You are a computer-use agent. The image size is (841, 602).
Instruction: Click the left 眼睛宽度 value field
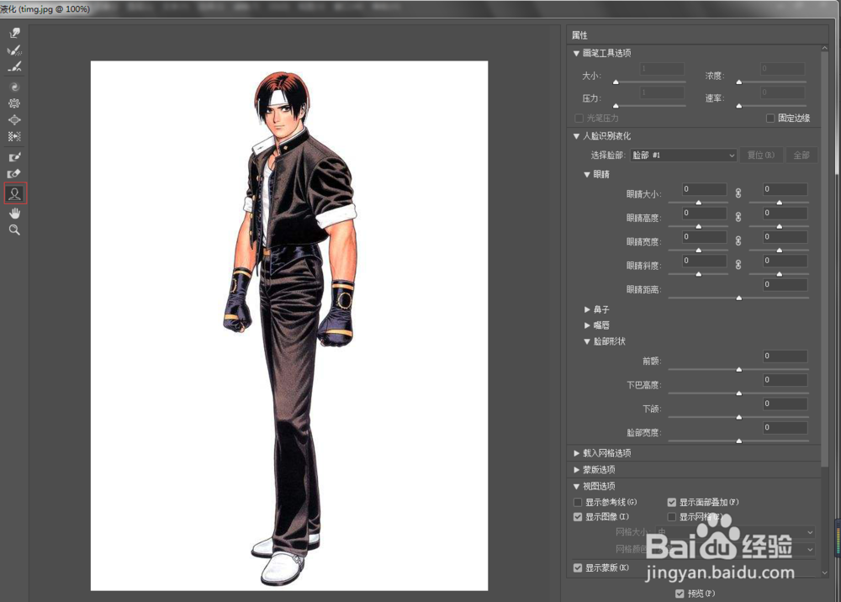pos(704,236)
